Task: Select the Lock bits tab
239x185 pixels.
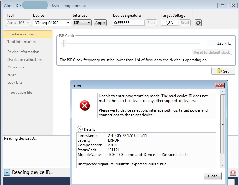Action: pyautogui.click(x=15, y=82)
